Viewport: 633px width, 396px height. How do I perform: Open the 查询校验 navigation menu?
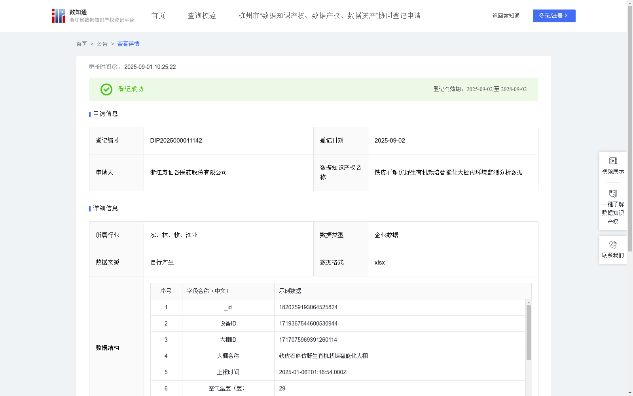[202, 16]
